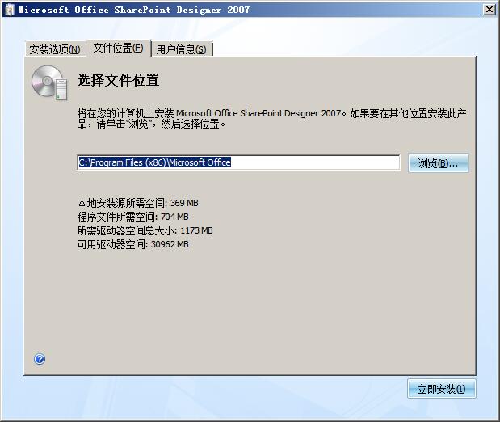Click the installation description paragraph text

click(271, 118)
